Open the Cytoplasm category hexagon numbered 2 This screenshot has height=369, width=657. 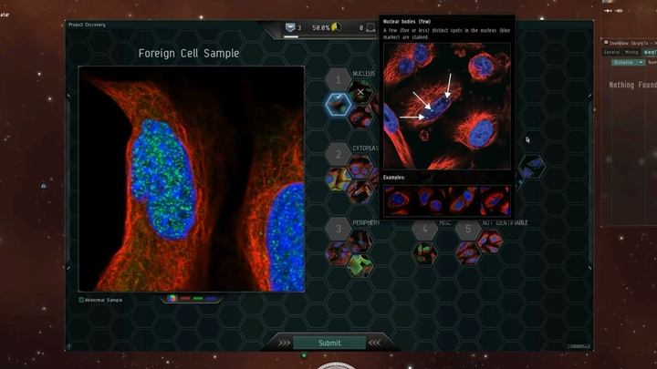(x=339, y=155)
